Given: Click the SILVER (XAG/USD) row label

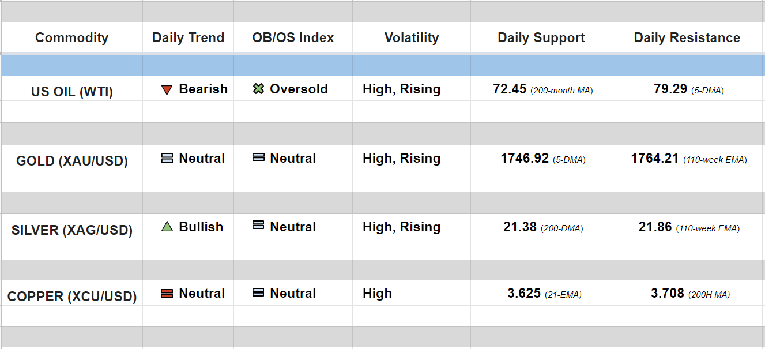Looking at the screenshot, I should pos(72,230).
